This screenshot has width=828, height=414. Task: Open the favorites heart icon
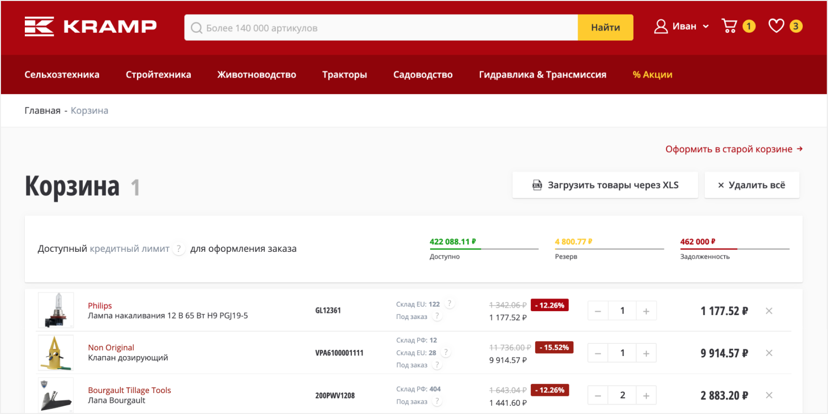point(776,26)
